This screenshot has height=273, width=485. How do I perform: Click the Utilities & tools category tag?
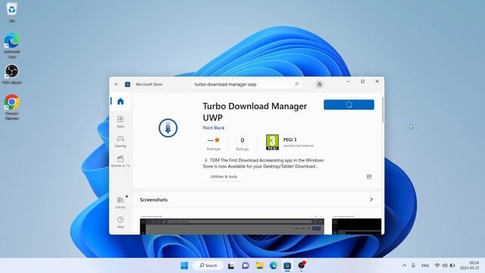tap(224, 177)
